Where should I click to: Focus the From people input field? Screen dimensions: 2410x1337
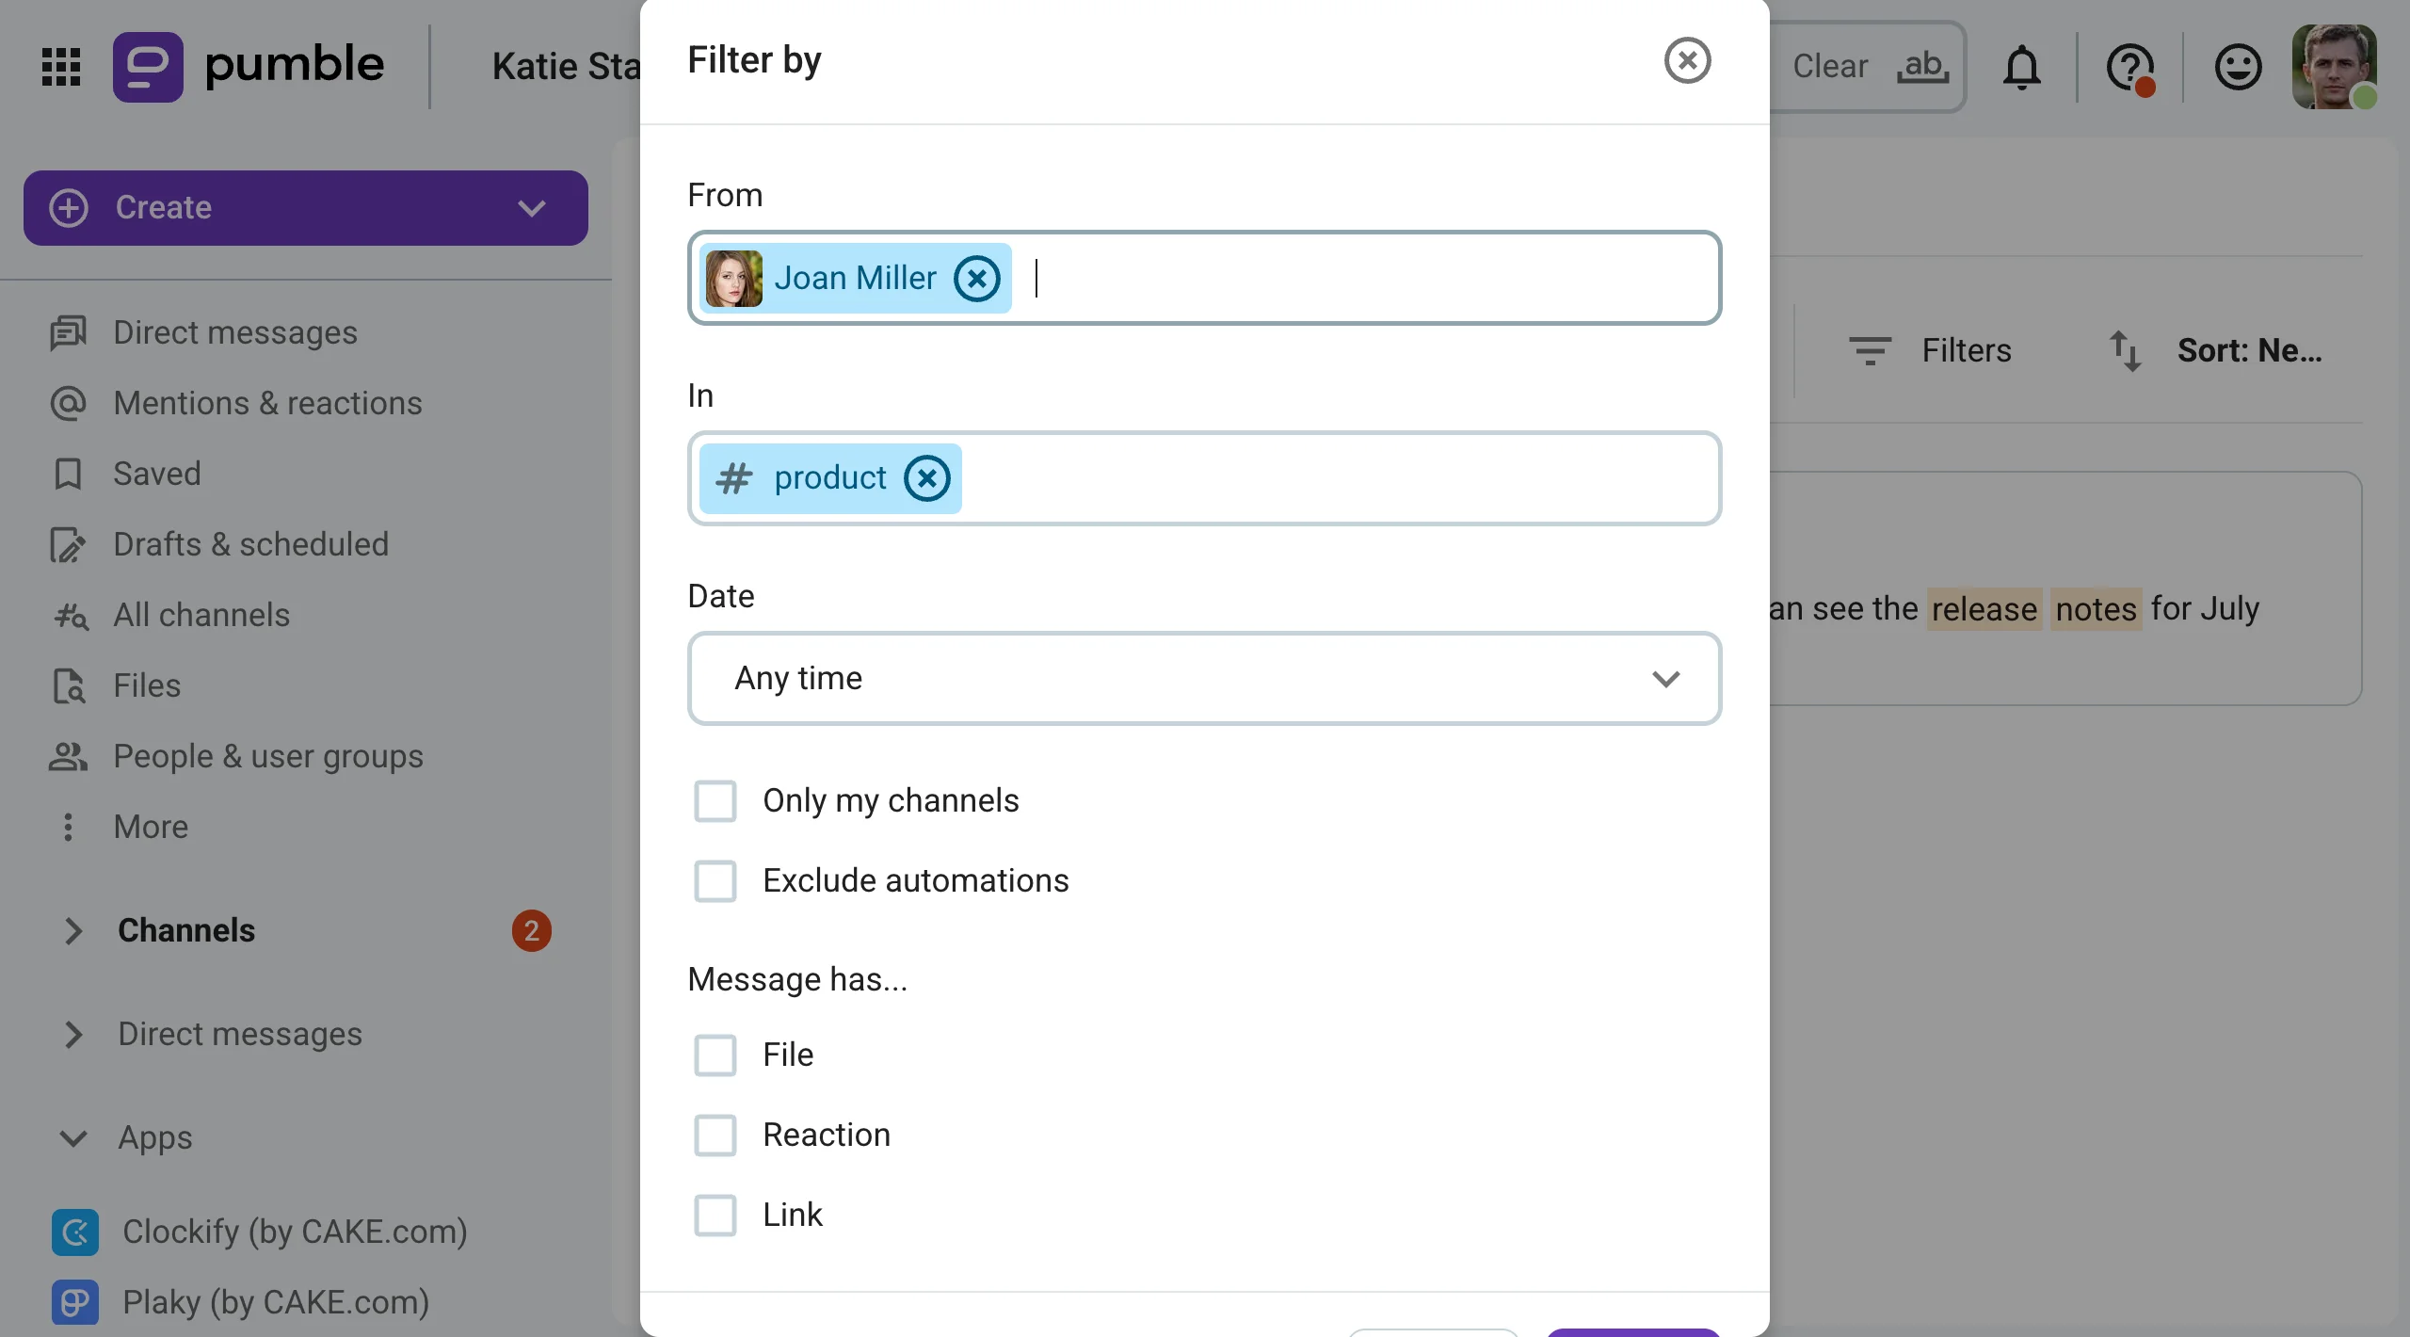(1204, 279)
